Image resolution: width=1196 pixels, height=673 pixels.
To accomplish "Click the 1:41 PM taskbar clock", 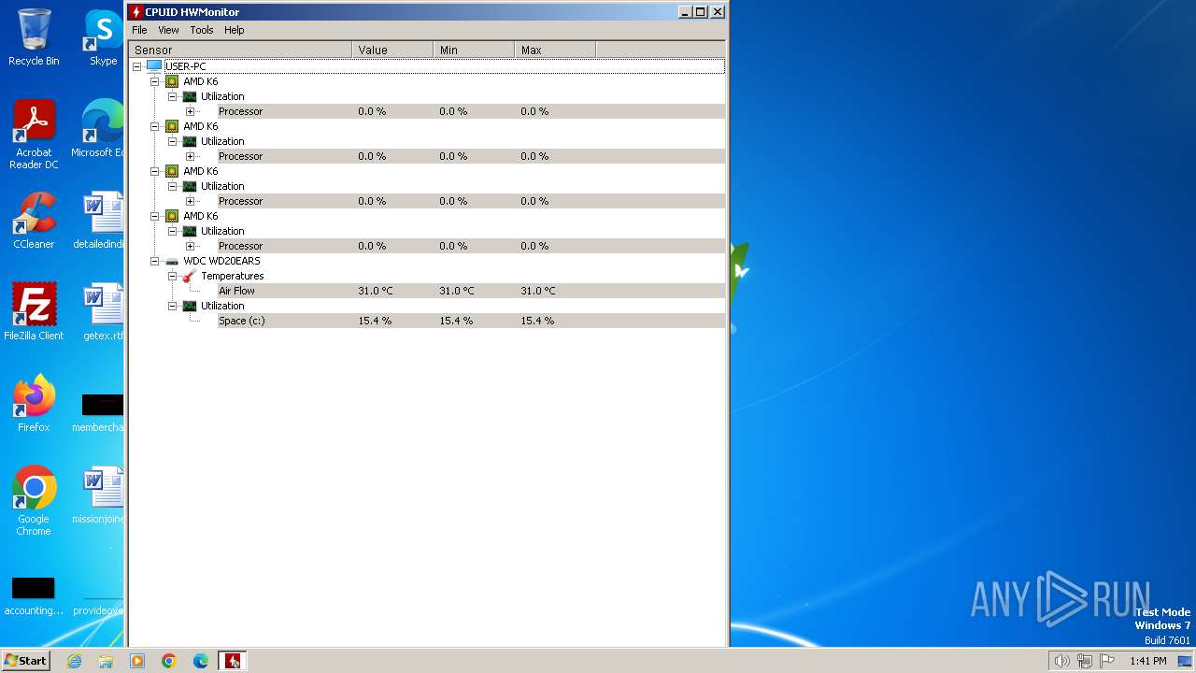I will tap(1147, 661).
